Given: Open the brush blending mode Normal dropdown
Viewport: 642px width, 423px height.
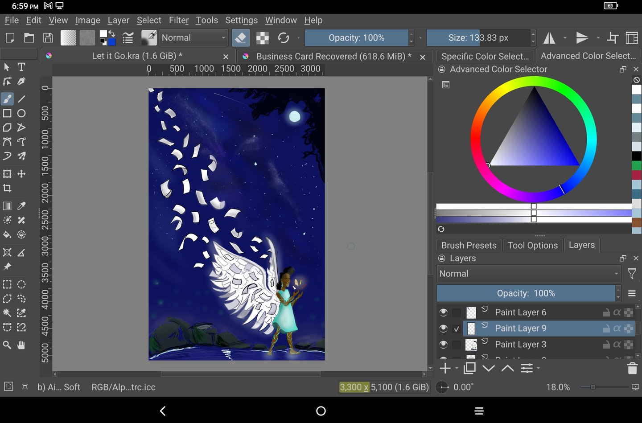Looking at the screenshot, I should pyautogui.click(x=194, y=38).
